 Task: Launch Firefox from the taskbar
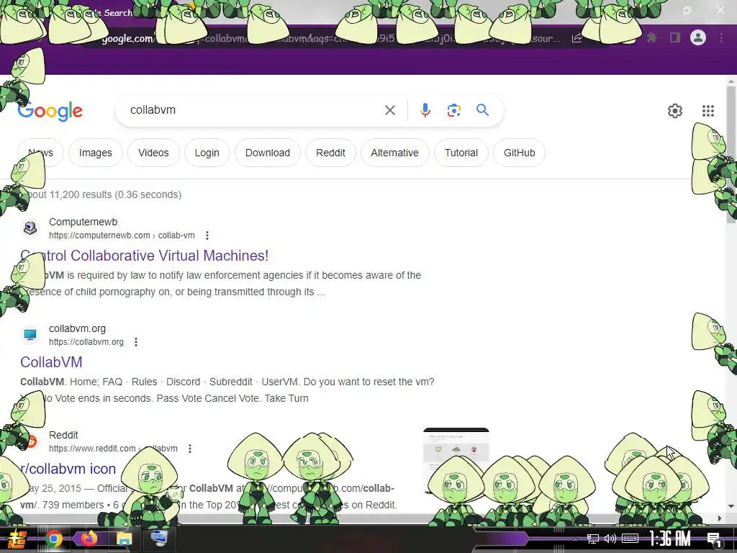pyautogui.click(x=89, y=539)
